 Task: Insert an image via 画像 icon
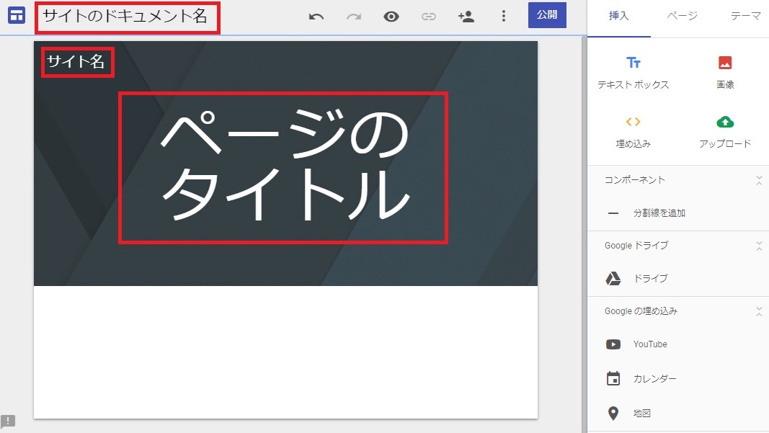[725, 63]
